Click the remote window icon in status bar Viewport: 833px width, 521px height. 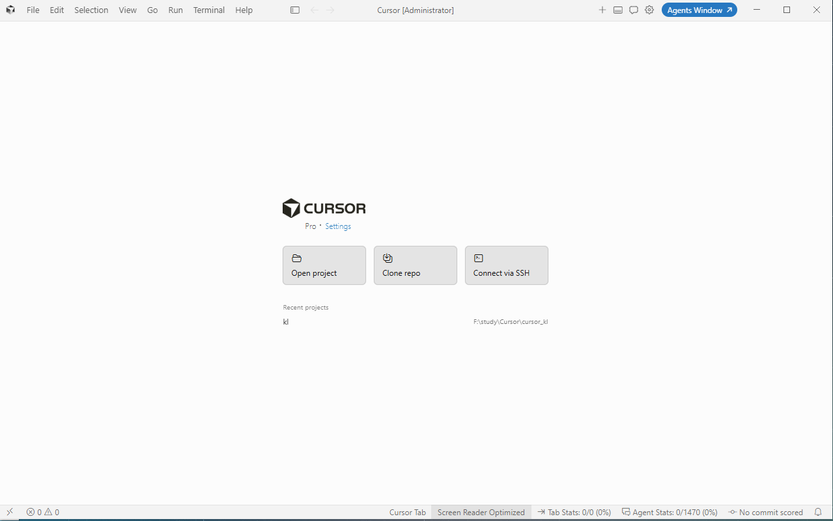tap(10, 512)
